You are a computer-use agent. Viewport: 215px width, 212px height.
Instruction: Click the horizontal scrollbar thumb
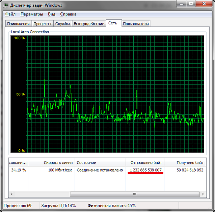[x=135, y=194]
